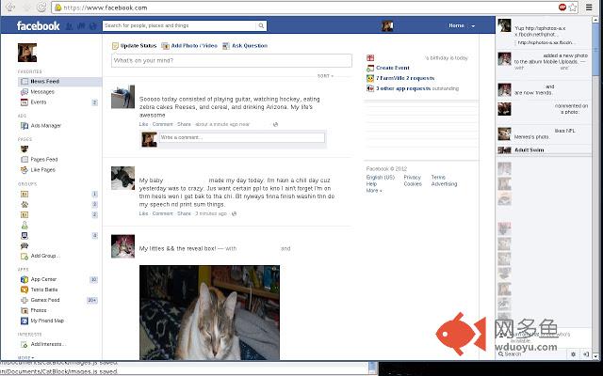Viewport: 603px width, 376px height.
Task: Expand MORE at sidebar bottom
Action: tap(25, 357)
